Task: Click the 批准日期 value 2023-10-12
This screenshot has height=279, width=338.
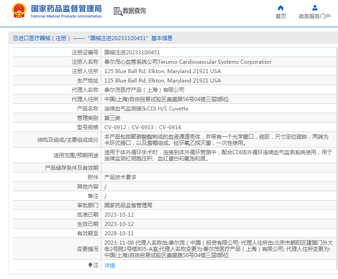Action: (119, 215)
